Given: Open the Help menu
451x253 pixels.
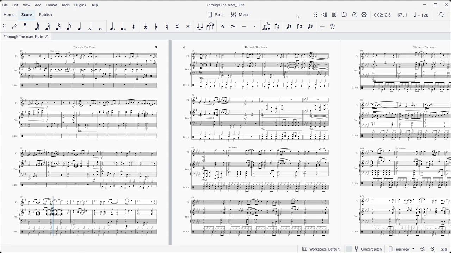Looking at the screenshot, I should (94, 5).
